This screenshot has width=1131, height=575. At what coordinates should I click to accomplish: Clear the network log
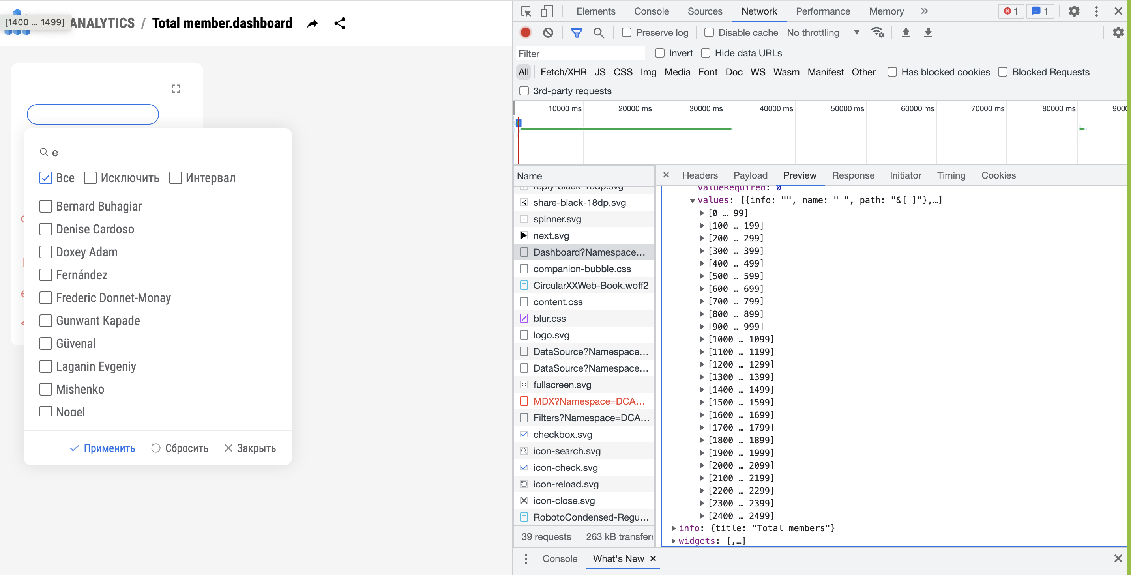coord(547,32)
